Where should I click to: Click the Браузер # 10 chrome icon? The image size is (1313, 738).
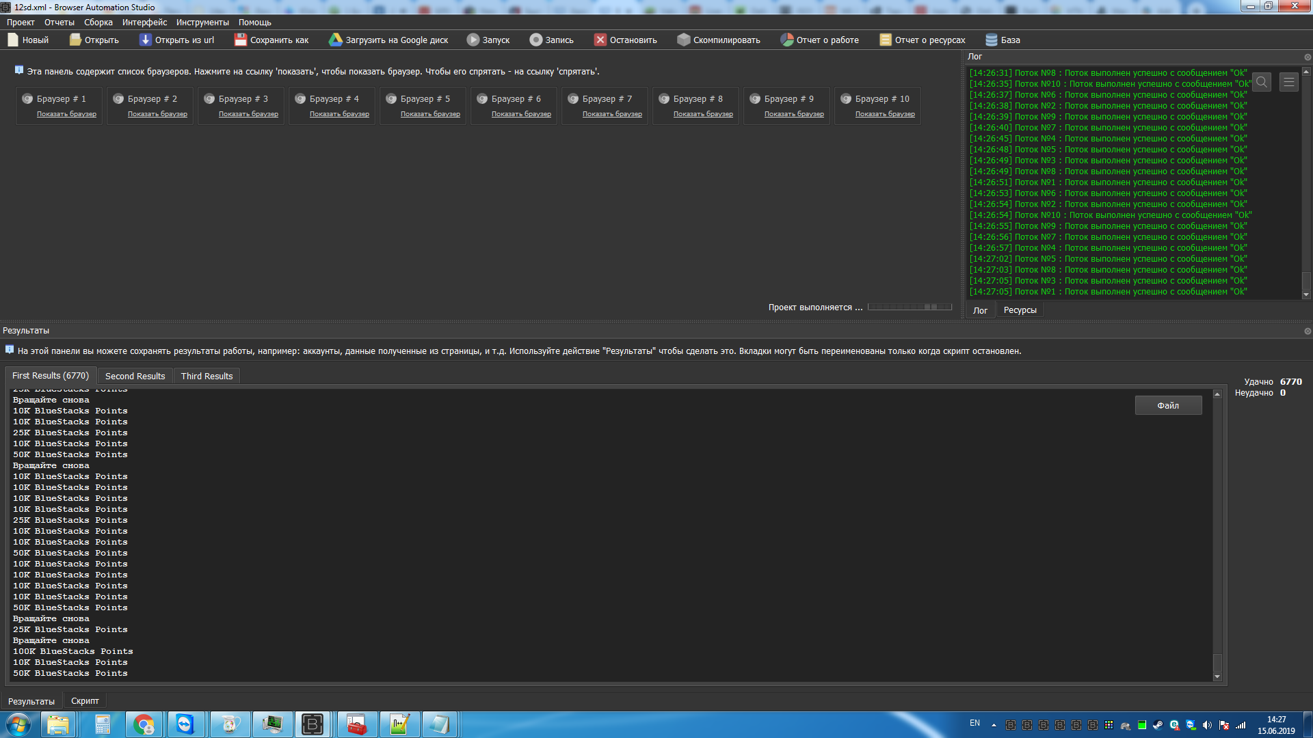tap(846, 99)
